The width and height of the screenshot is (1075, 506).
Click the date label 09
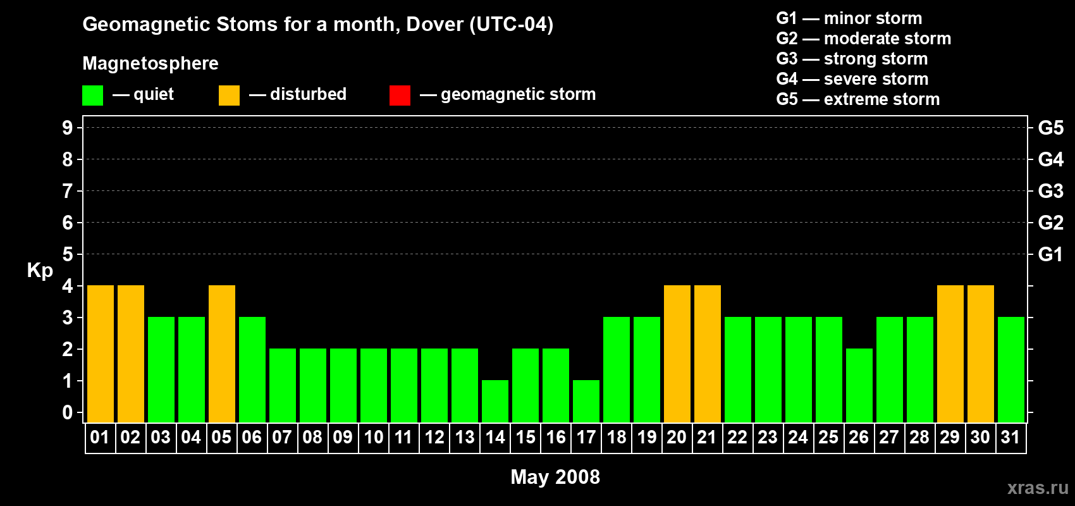tap(343, 437)
